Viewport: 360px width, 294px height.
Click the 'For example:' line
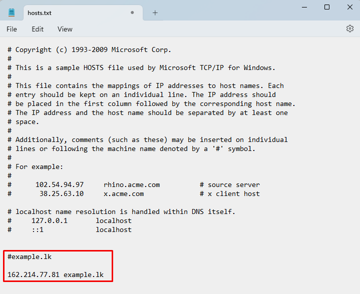click(36, 166)
